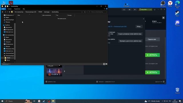Go back in File Explorer
The width and height of the screenshot is (183, 103).
(x=3, y=12)
